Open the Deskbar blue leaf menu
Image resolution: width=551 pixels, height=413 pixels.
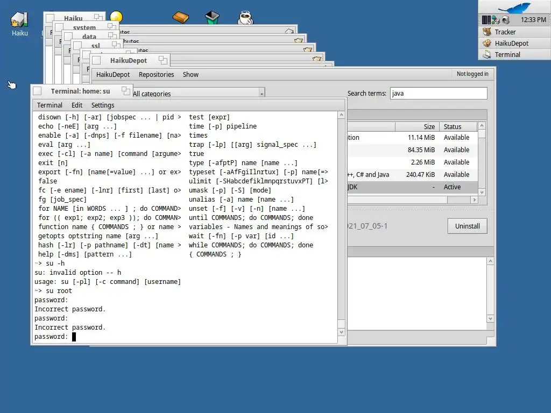[x=515, y=7]
